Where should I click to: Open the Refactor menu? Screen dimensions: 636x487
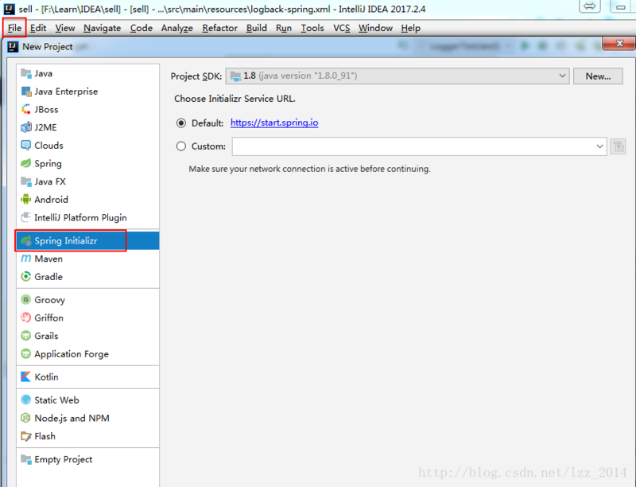click(220, 28)
